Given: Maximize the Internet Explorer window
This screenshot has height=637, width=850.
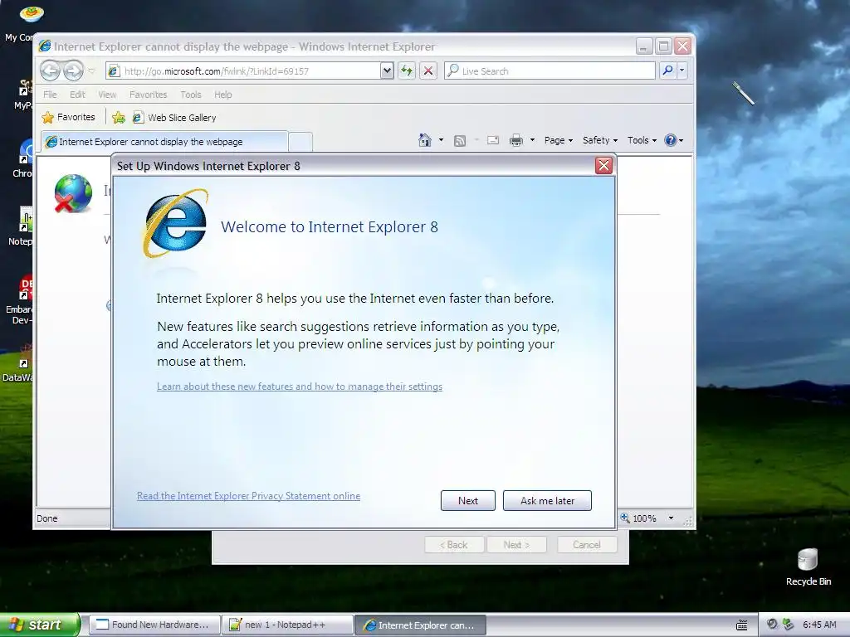Looking at the screenshot, I should coord(663,46).
